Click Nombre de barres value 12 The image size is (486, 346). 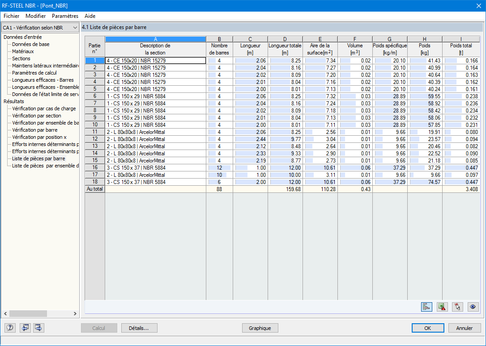pos(219,167)
